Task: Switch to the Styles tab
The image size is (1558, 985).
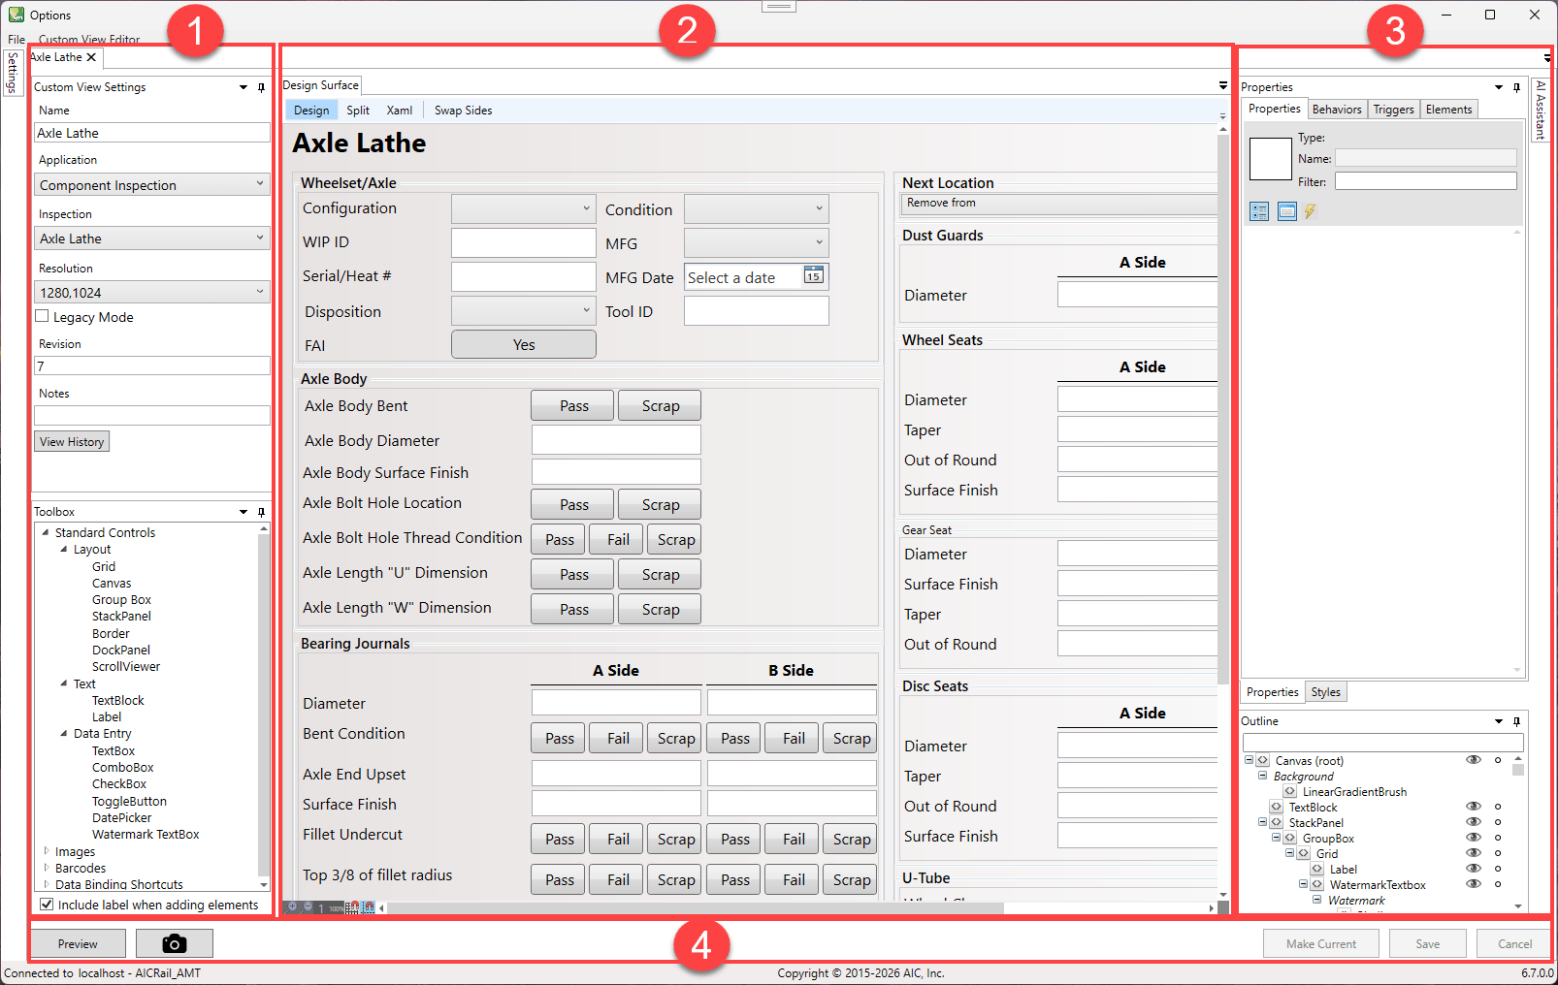Action: [1326, 692]
